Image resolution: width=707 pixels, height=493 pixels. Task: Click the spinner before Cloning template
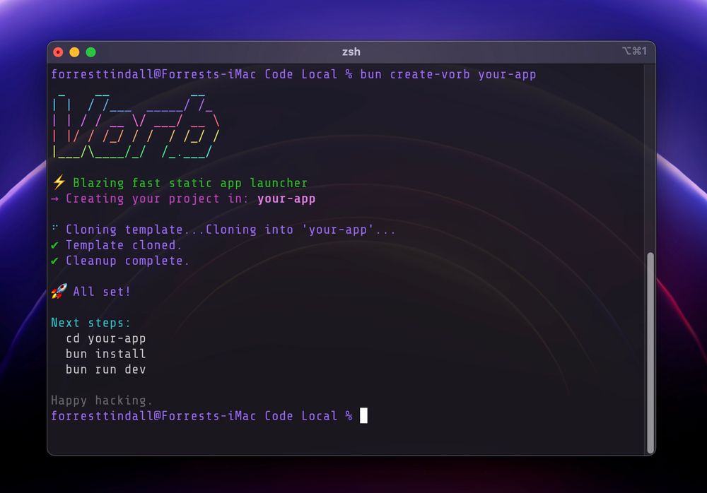(54, 227)
